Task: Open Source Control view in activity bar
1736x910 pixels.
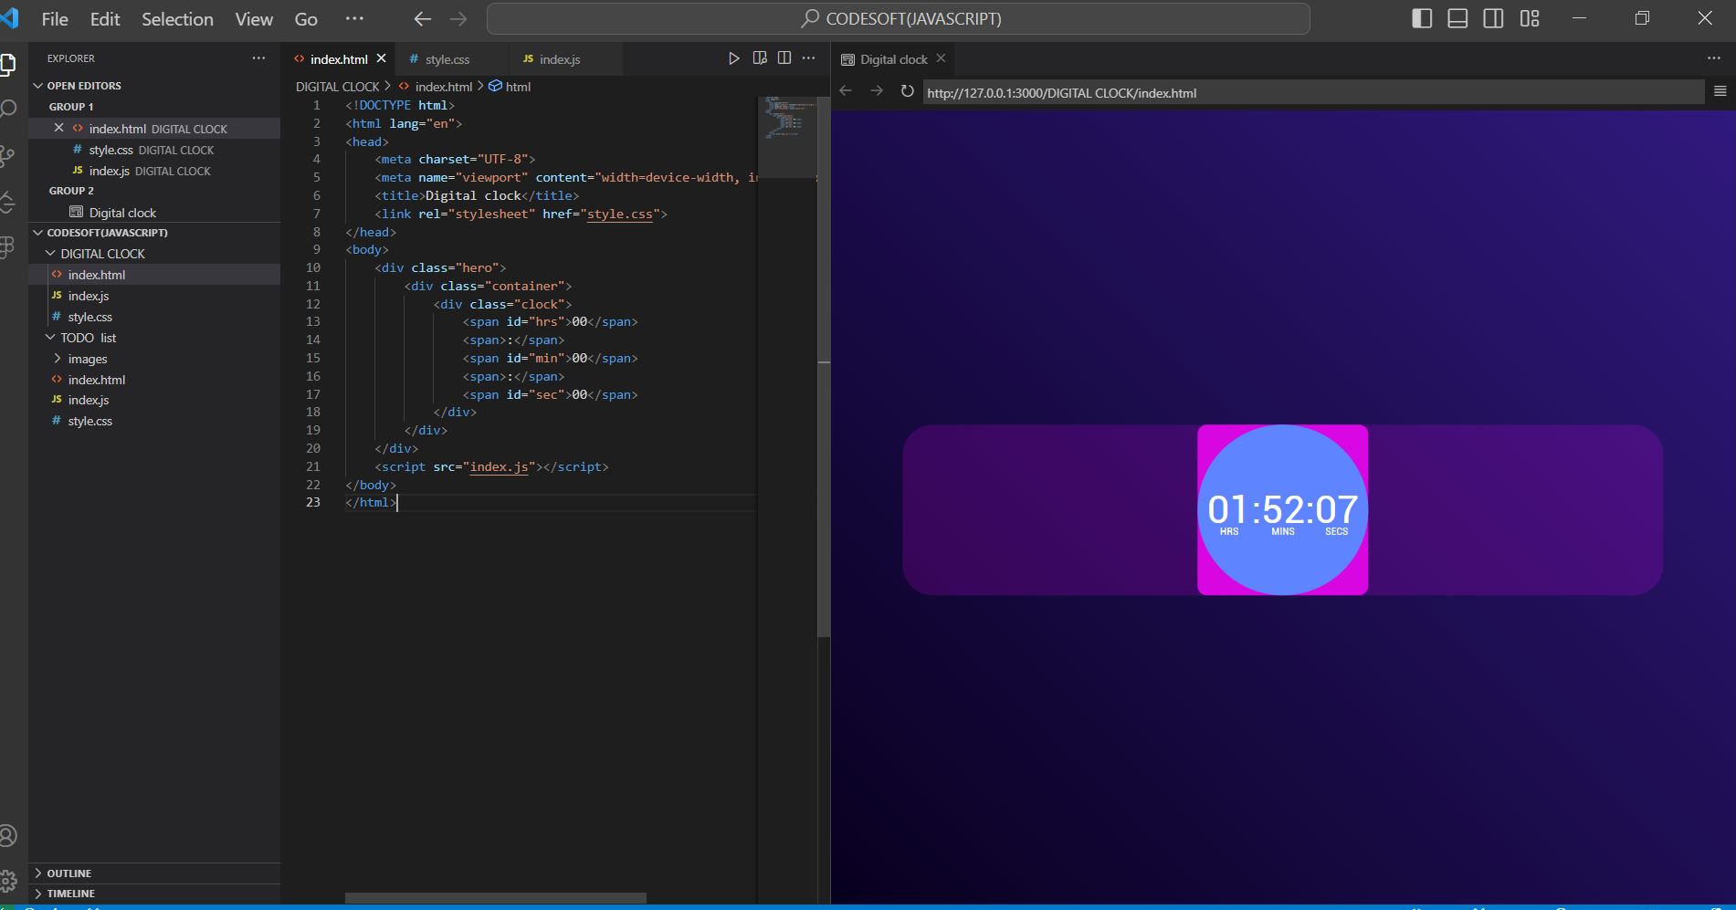Action: tap(8, 156)
